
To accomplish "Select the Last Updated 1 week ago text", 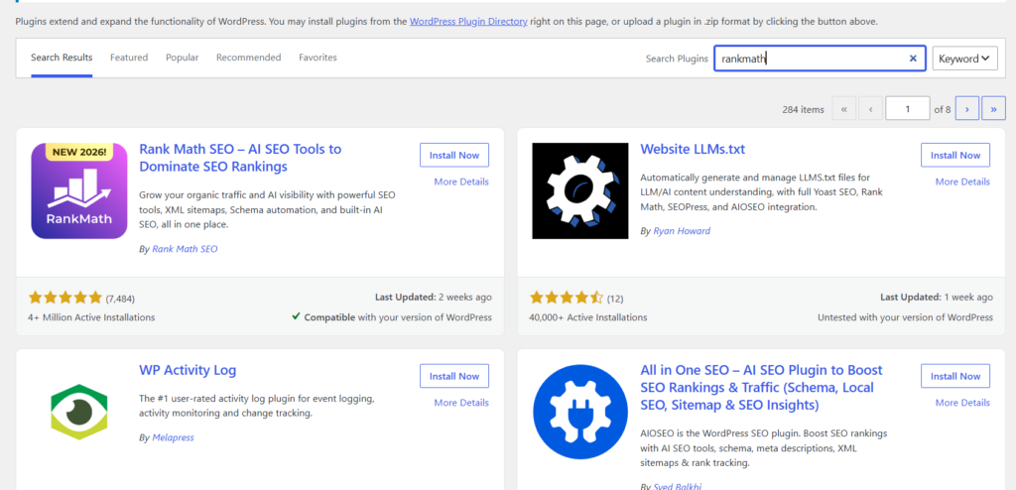I will click(x=937, y=297).
